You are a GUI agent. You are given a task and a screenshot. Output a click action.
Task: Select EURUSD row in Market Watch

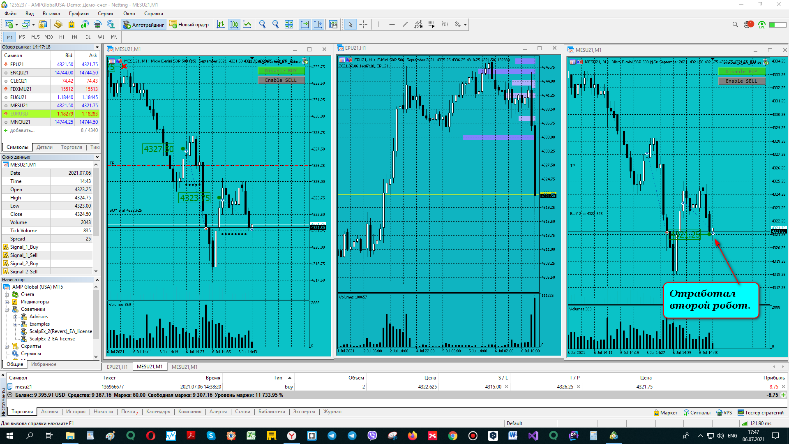pyautogui.click(x=50, y=113)
